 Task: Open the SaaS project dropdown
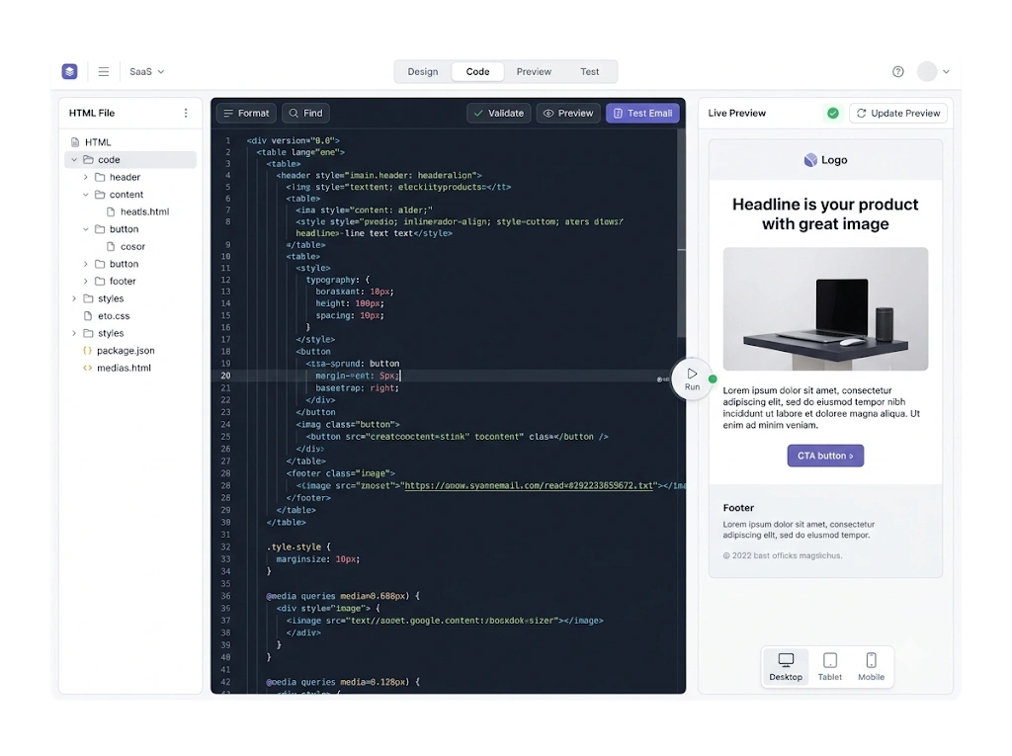pyautogui.click(x=146, y=72)
